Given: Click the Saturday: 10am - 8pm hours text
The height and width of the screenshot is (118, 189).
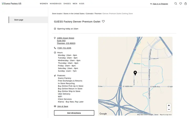Looking at the screenshot, I should tap(68, 68).
